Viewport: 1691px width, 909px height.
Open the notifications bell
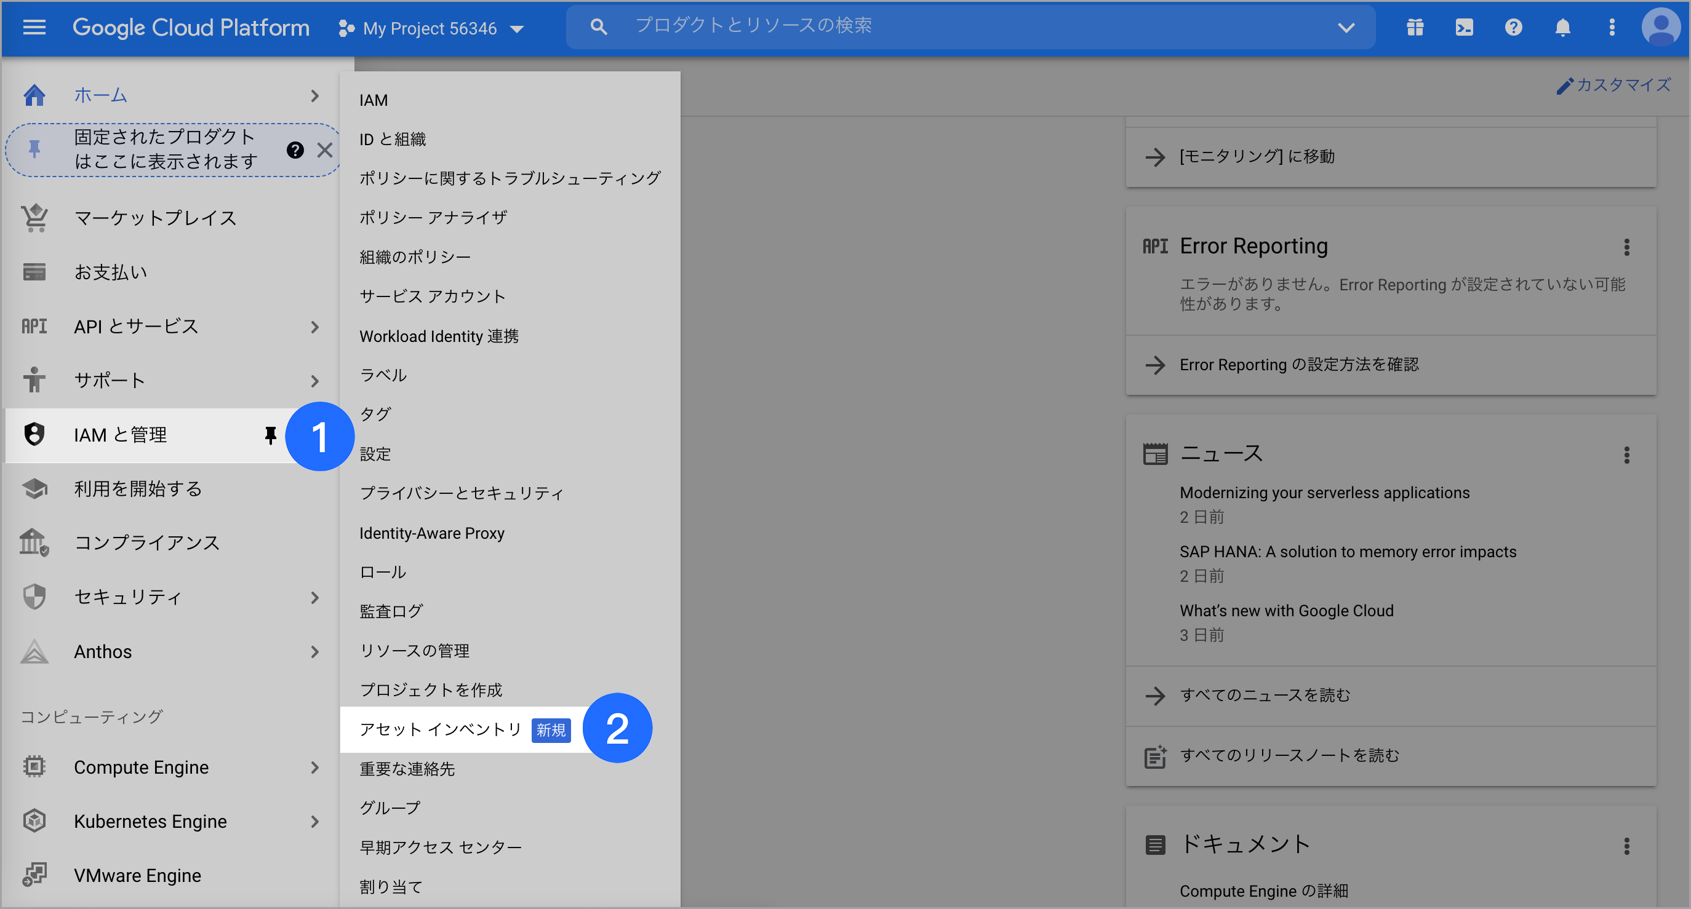point(1562,27)
